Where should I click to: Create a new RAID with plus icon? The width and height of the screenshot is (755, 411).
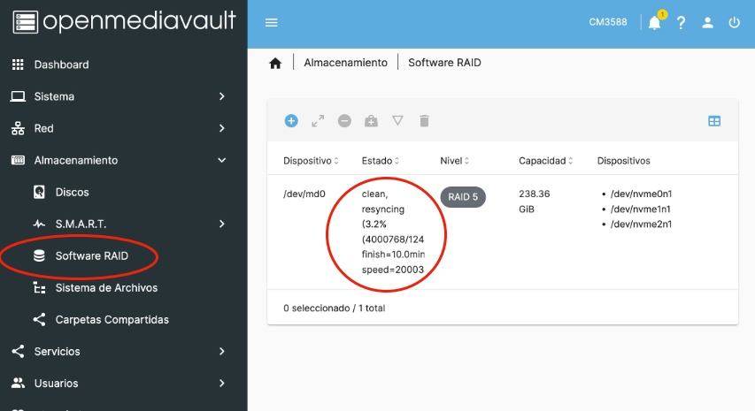click(x=291, y=121)
